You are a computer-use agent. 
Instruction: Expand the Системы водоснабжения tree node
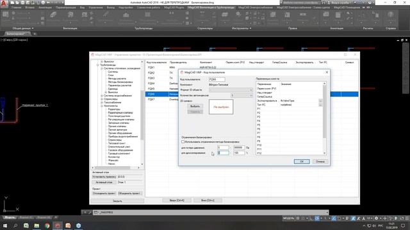pos(102,96)
